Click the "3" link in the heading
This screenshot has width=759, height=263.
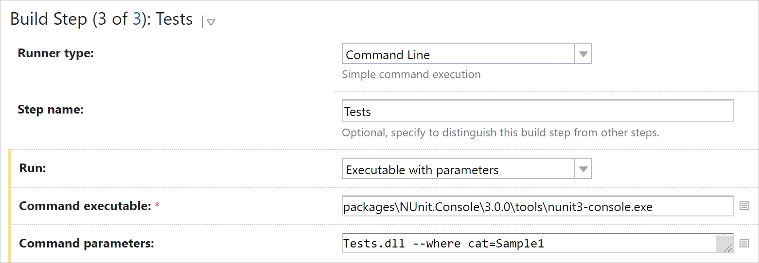(x=137, y=19)
